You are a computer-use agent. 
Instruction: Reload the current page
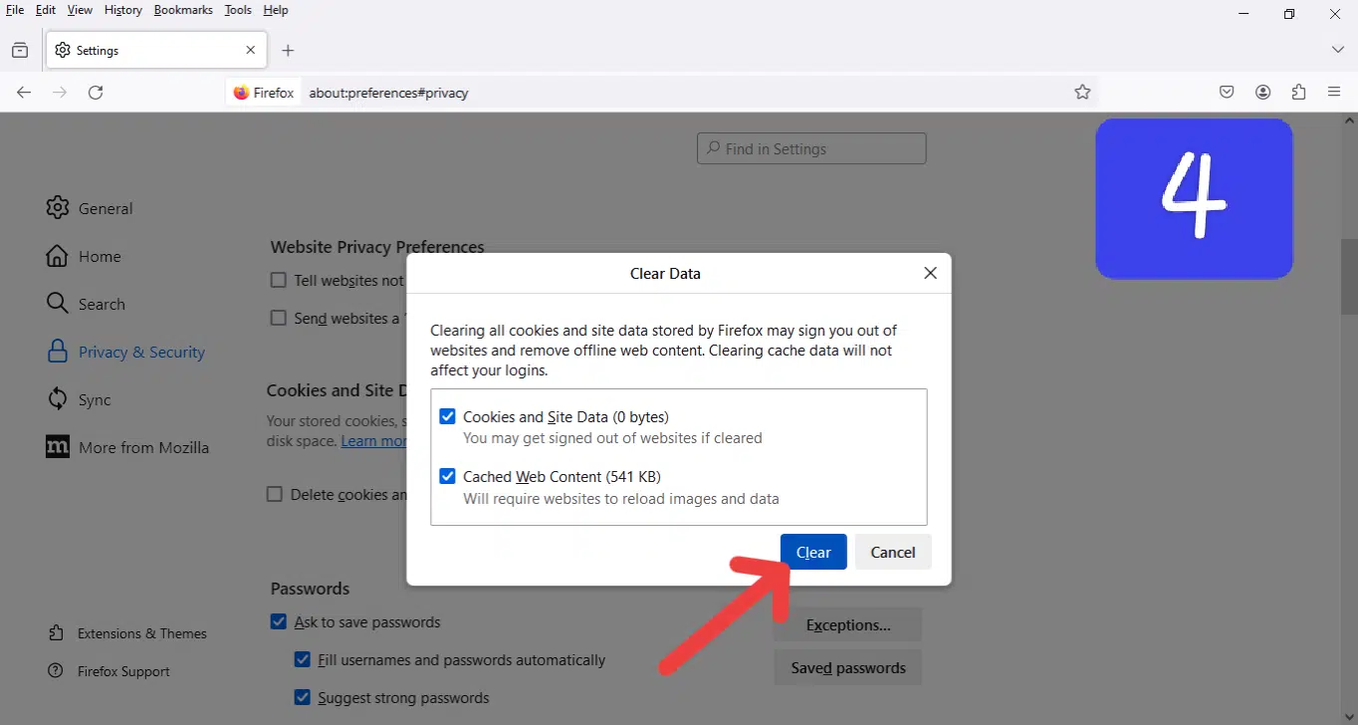coord(96,93)
